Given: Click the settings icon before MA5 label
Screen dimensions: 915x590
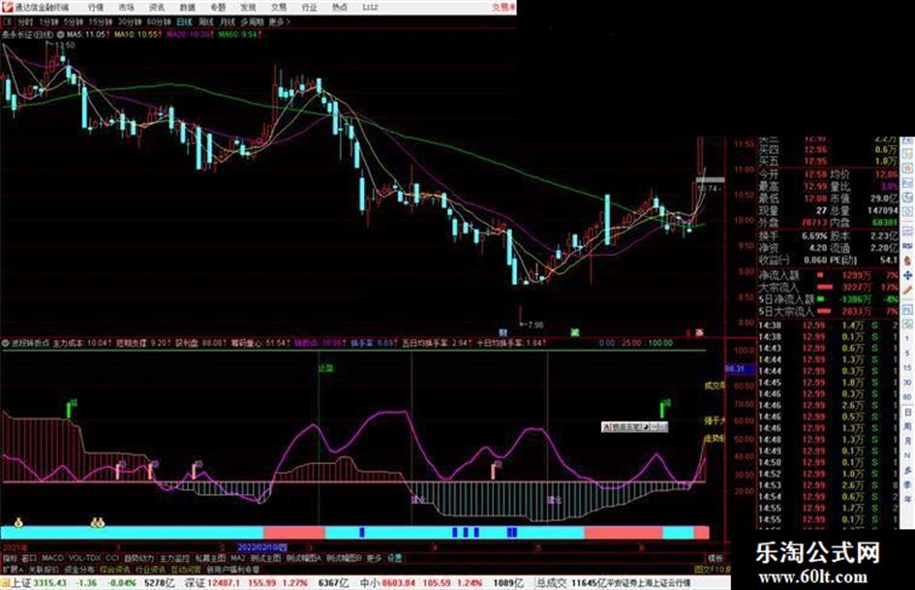Looking at the screenshot, I should [60, 35].
